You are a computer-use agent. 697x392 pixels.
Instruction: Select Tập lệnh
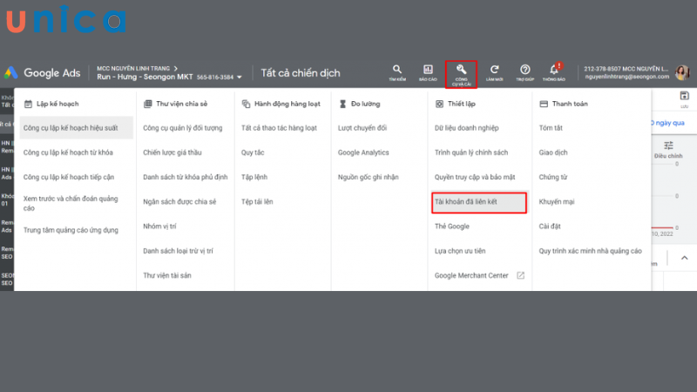tap(254, 177)
